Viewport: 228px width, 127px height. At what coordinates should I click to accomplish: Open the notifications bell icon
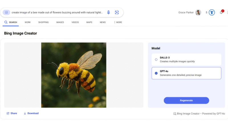pyautogui.click(x=221, y=13)
